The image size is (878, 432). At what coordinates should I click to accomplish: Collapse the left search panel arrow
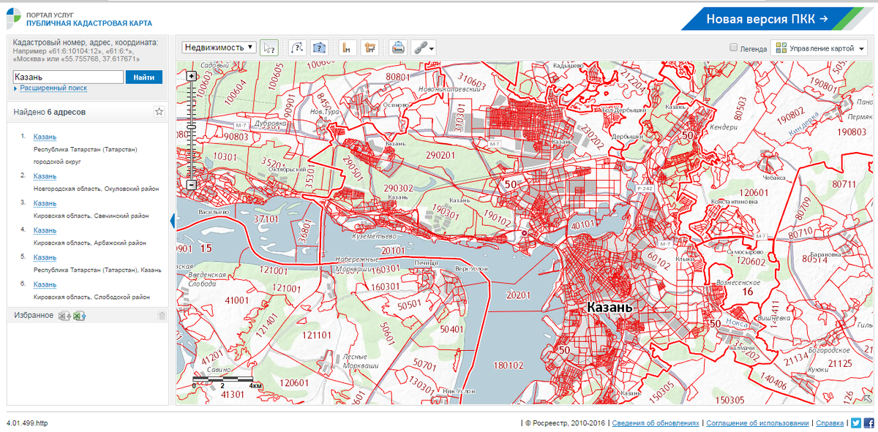click(173, 221)
